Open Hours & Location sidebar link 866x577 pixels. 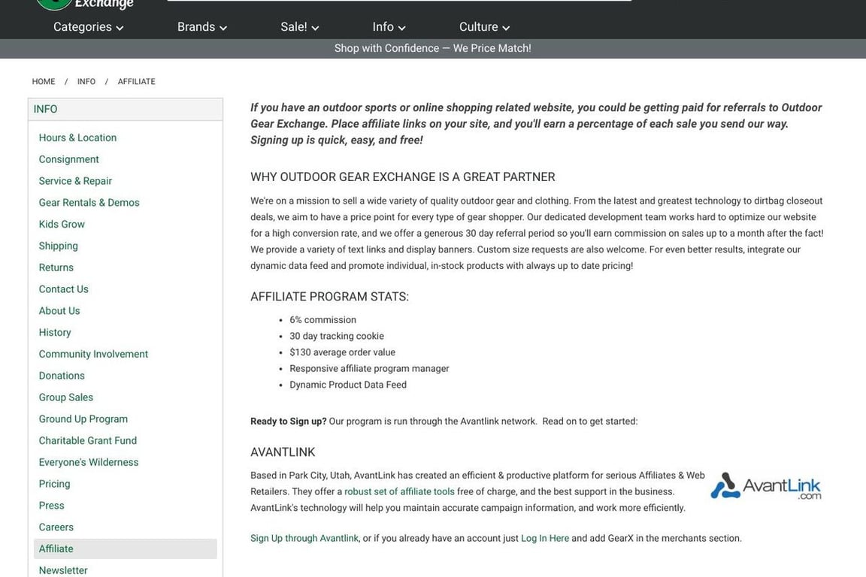tap(77, 137)
